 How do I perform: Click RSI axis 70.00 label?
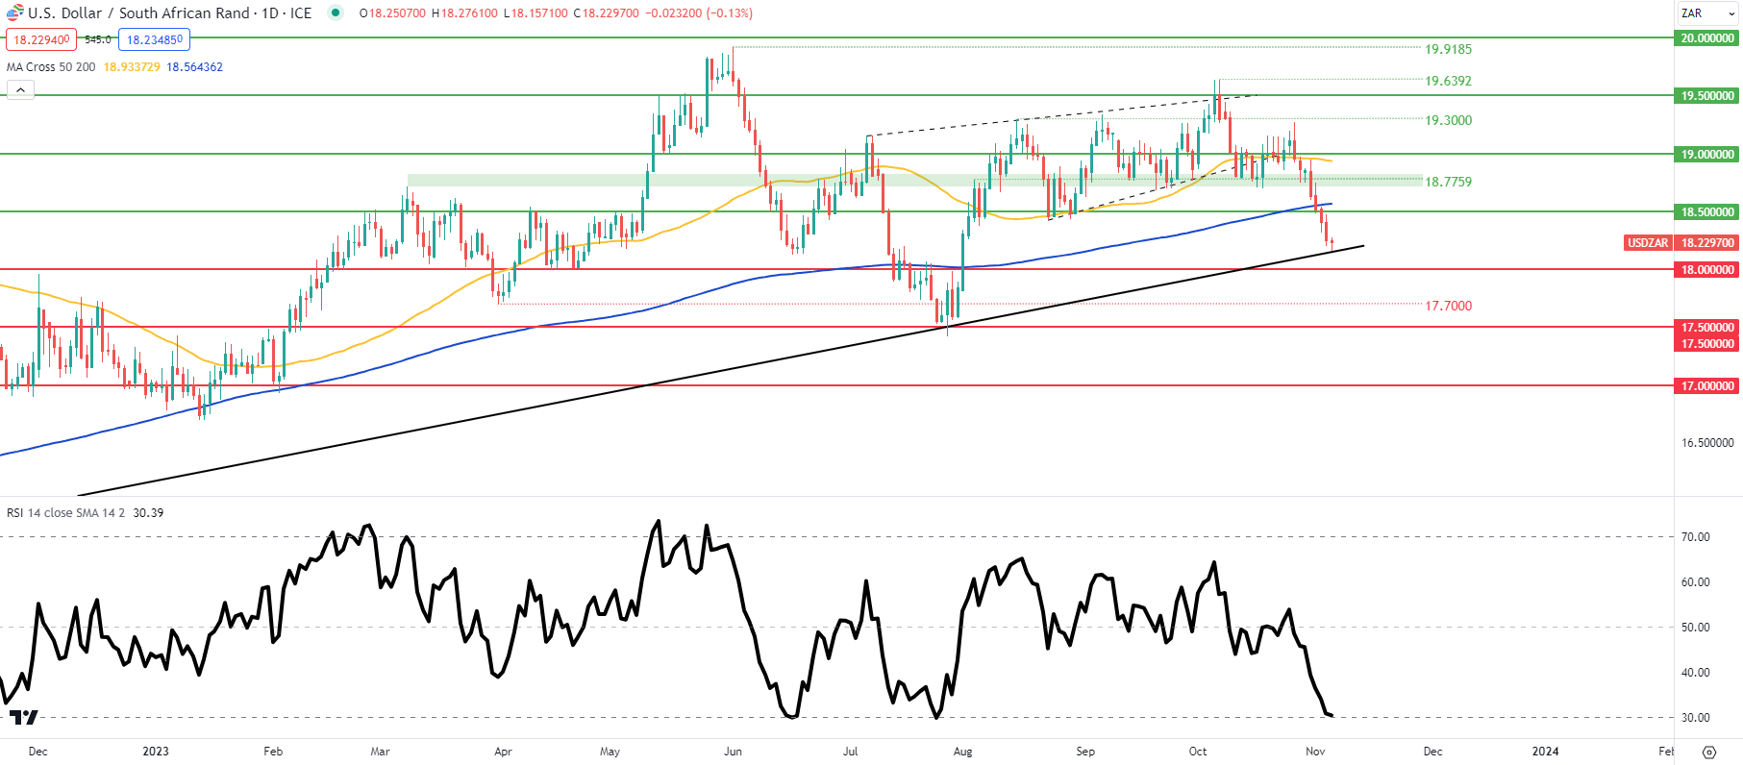tap(1695, 537)
